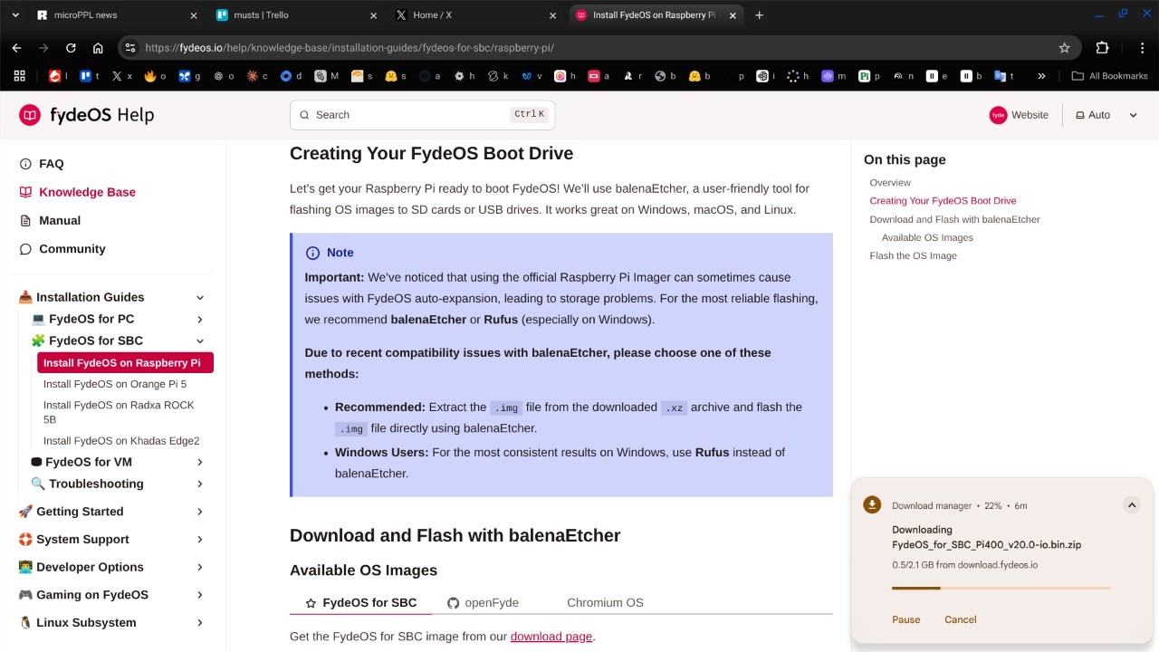Viewport: 1159px width, 652px height.
Task: Open Install FydeOS on Orange Pi 5
Action: tap(115, 384)
